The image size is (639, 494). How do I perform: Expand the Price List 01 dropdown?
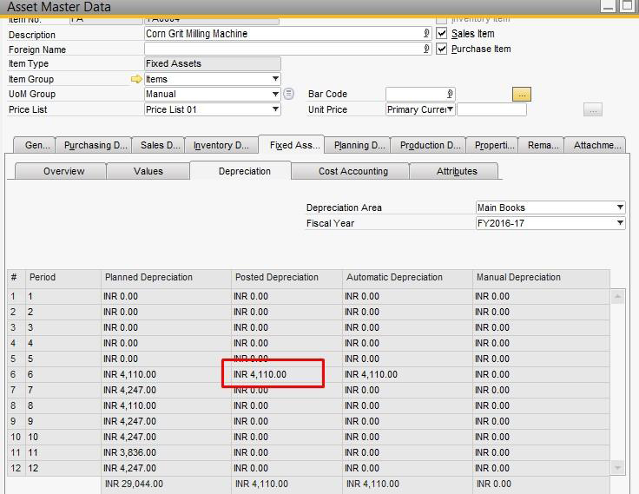(x=275, y=109)
